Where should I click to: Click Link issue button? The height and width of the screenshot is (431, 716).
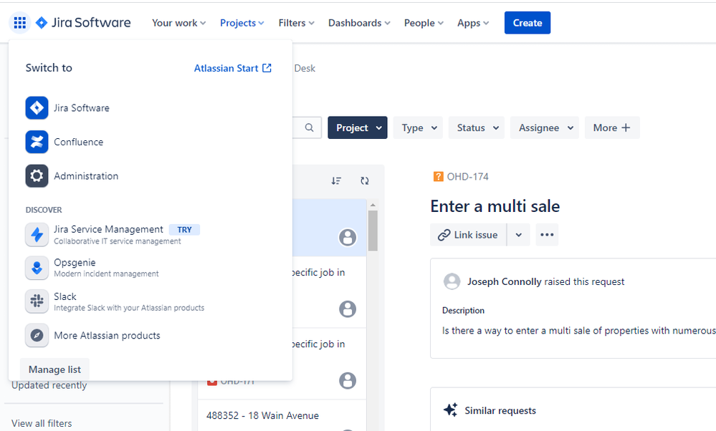[468, 235]
